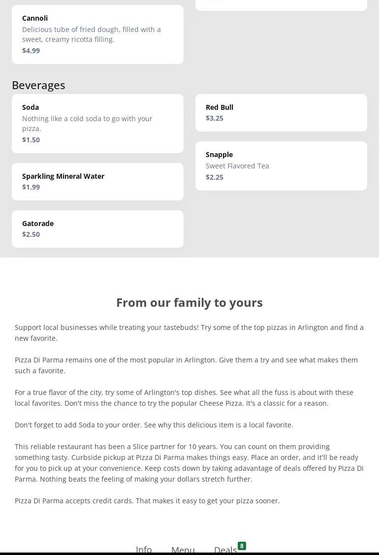Choose the Gatorade beverage card
This screenshot has height=555, width=379.
97,229
